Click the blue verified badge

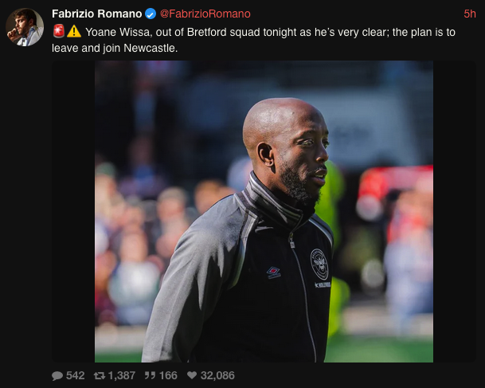pos(151,14)
